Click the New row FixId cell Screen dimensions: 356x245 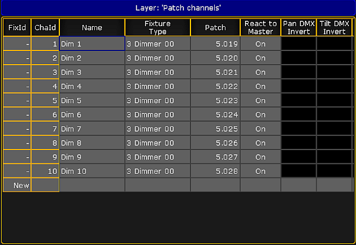pyautogui.click(x=17, y=185)
